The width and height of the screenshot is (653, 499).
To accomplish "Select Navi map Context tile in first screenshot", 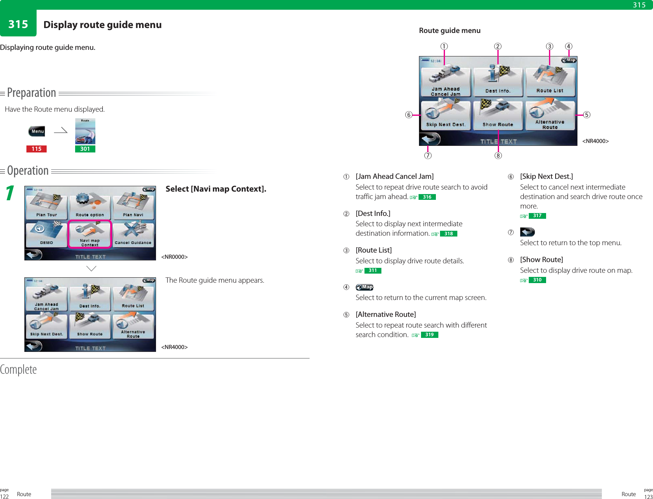I will point(90,234).
